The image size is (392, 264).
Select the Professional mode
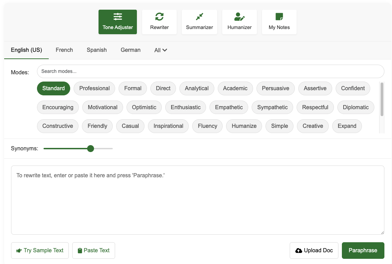[x=94, y=88]
